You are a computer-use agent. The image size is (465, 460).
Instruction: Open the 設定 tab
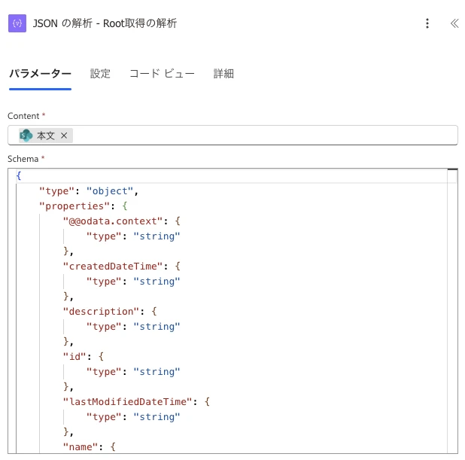pos(100,74)
